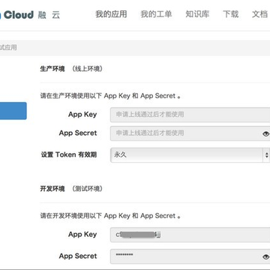Screen dimensions: 270x270
Task: Click the (测试环境) label
Action: pos(87,189)
